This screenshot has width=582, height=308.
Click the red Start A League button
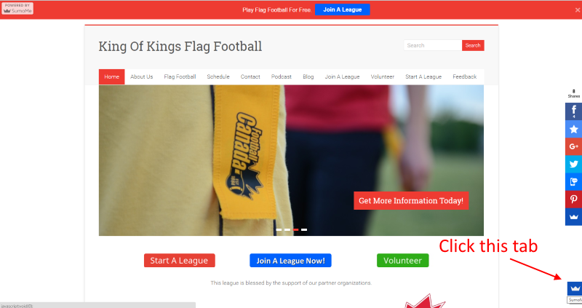pyautogui.click(x=179, y=261)
